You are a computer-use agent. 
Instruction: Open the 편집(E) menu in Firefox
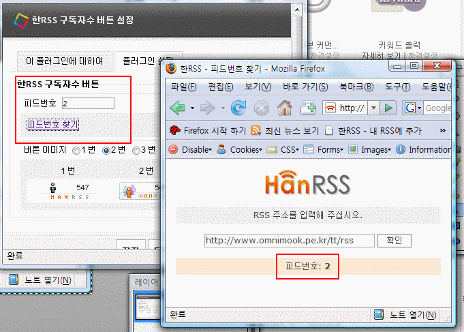tap(221, 87)
